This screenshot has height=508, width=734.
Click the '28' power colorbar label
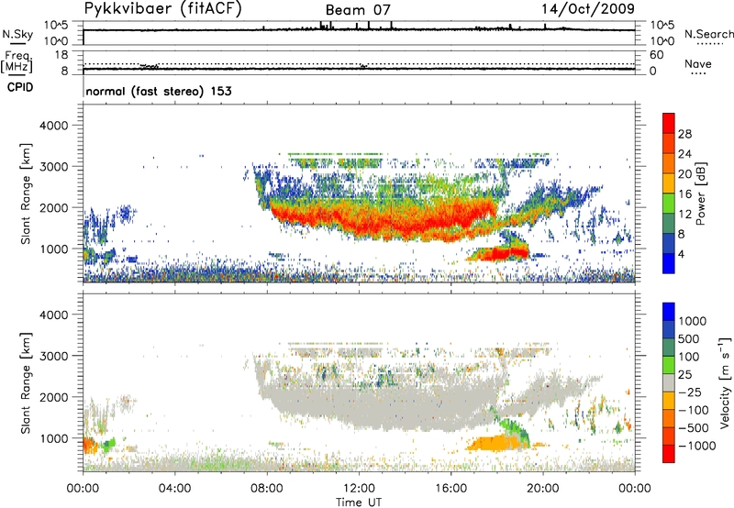pos(684,134)
